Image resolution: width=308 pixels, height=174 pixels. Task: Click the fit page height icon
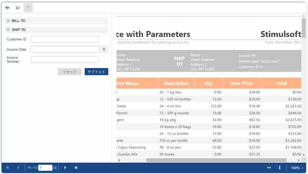pyautogui.click(x=280, y=168)
